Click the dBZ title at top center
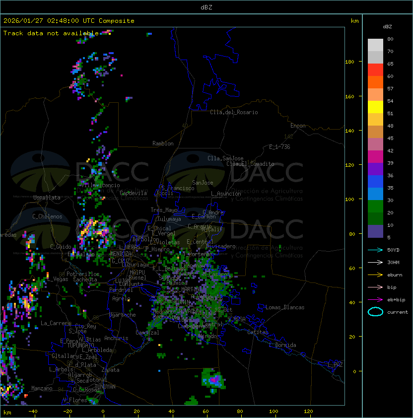 [x=206, y=7]
